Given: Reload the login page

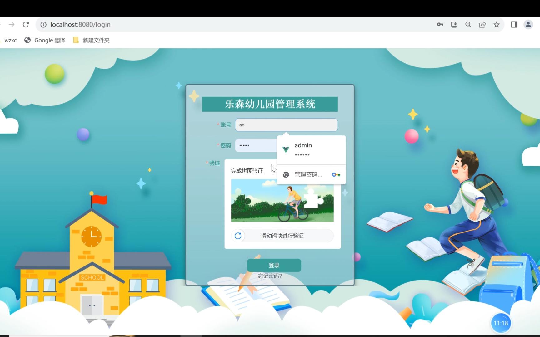Looking at the screenshot, I should click(26, 24).
